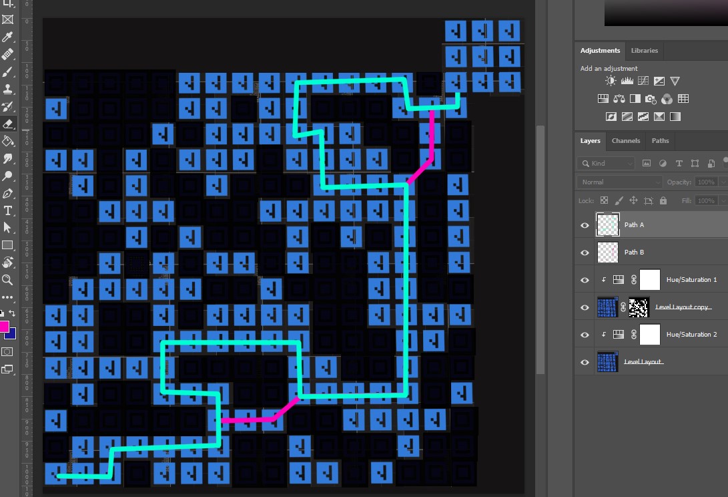Swap foreground and background colors

pos(13,313)
